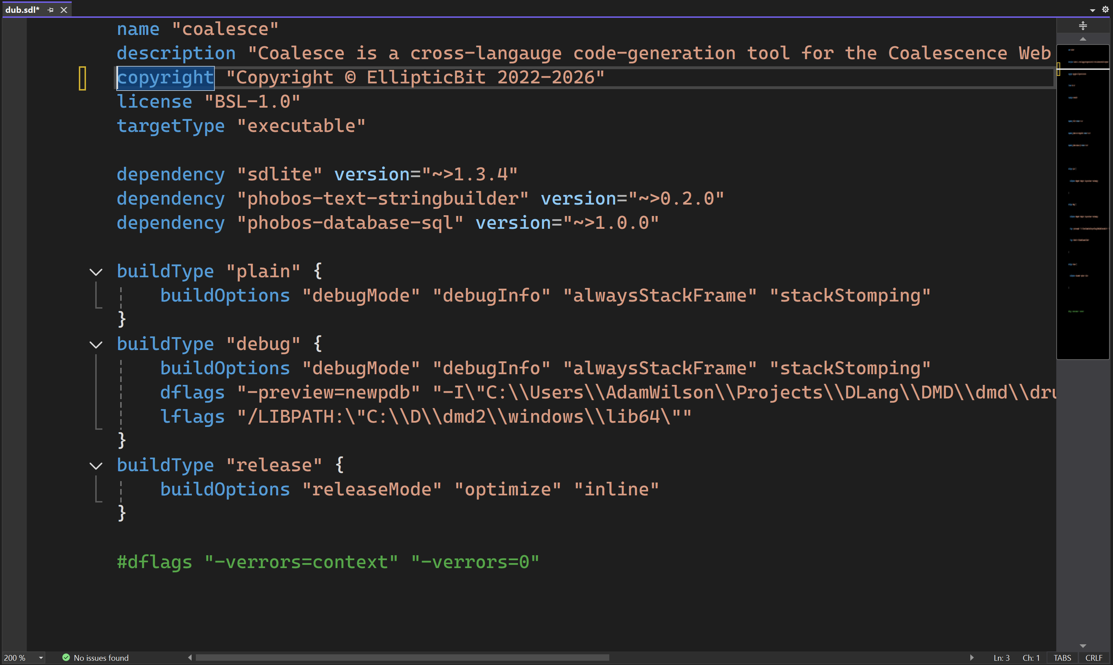Click the "releaseMode" build option

click(372, 490)
